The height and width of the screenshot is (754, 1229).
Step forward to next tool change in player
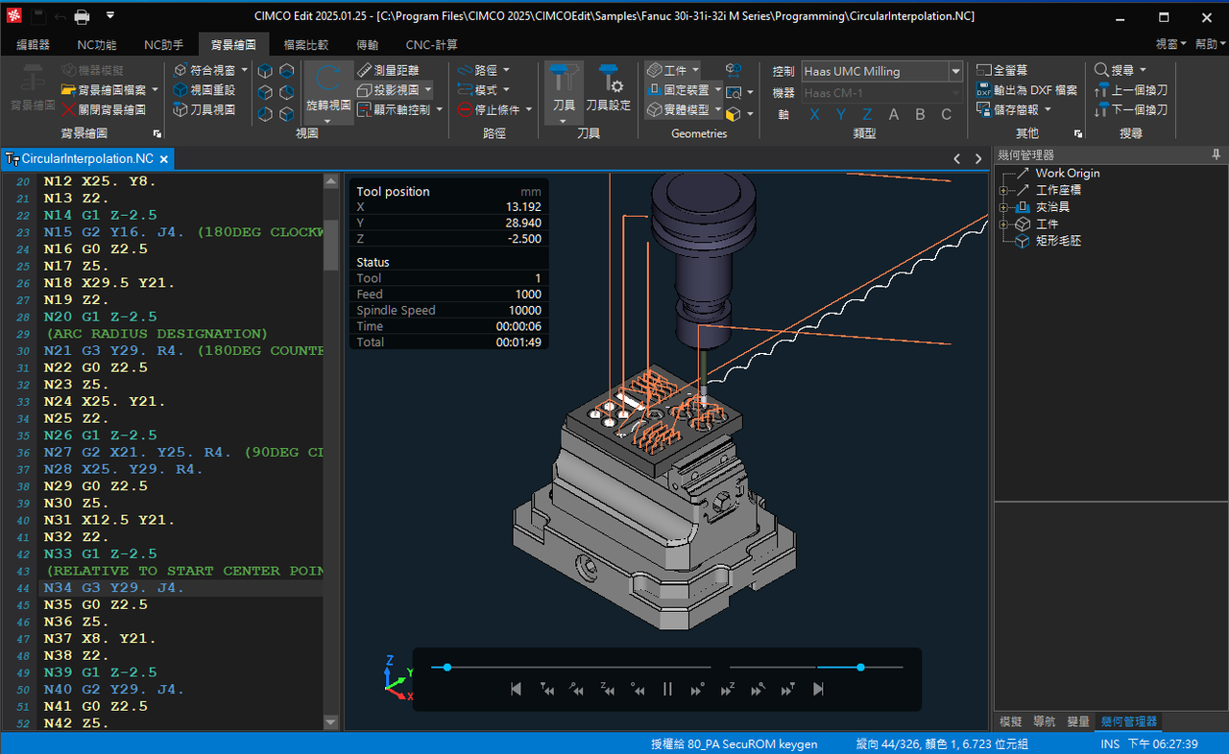788,689
